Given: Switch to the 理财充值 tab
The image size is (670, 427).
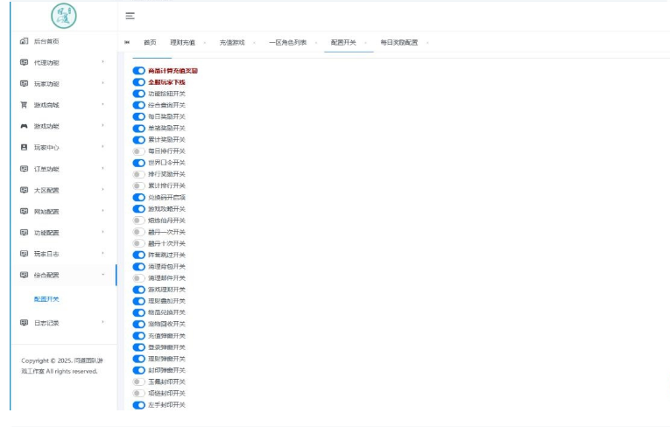Looking at the screenshot, I should coord(182,42).
